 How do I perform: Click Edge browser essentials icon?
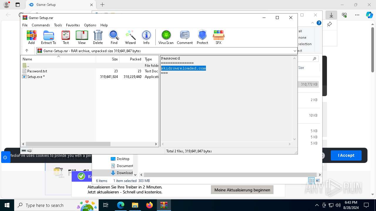click(x=344, y=15)
